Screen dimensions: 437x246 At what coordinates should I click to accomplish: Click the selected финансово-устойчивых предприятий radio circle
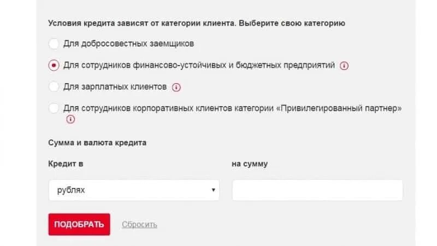click(x=54, y=65)
